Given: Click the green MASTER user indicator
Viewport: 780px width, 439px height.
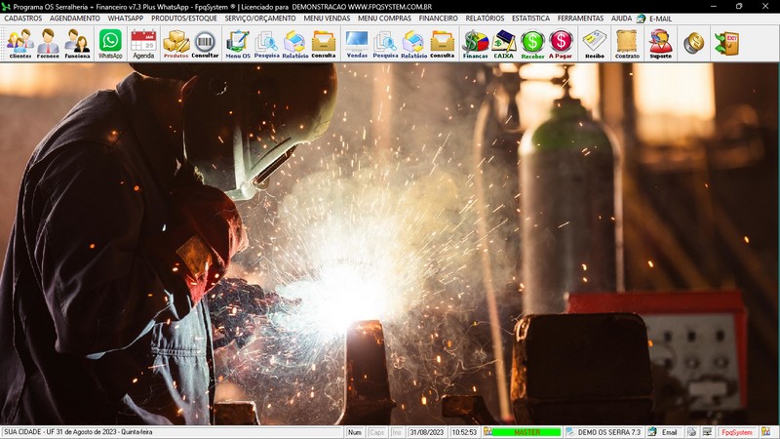Looking at the screenshot, I should click(x=526, y=432).
